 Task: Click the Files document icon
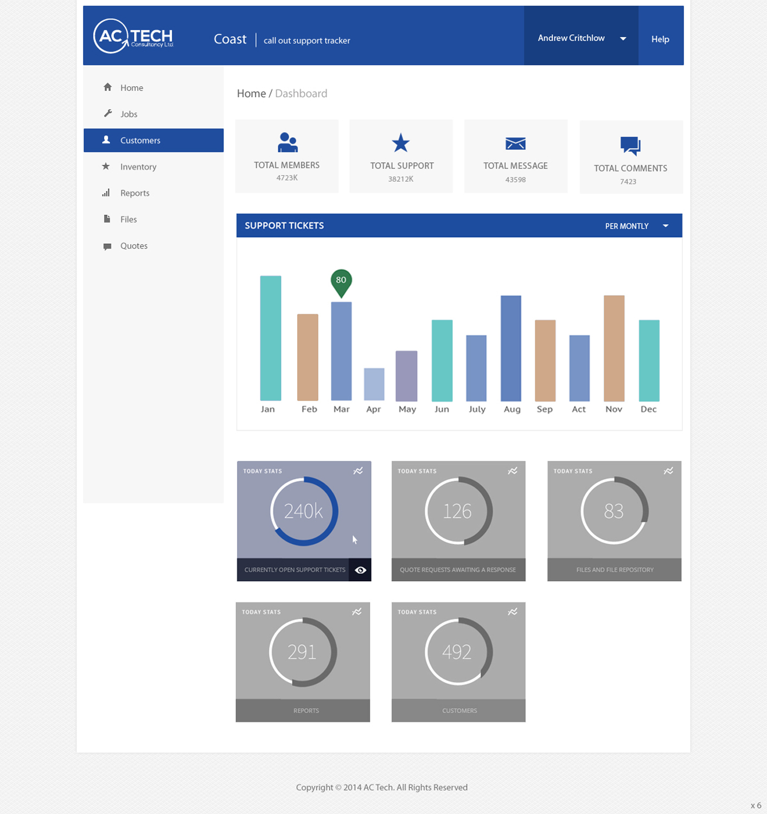pyautogui.click(x=107, y=219)
